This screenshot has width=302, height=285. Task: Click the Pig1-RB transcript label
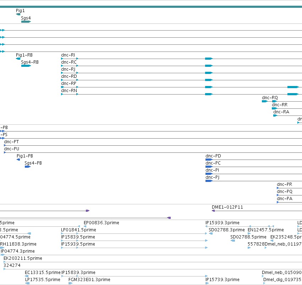pos(24,55)
